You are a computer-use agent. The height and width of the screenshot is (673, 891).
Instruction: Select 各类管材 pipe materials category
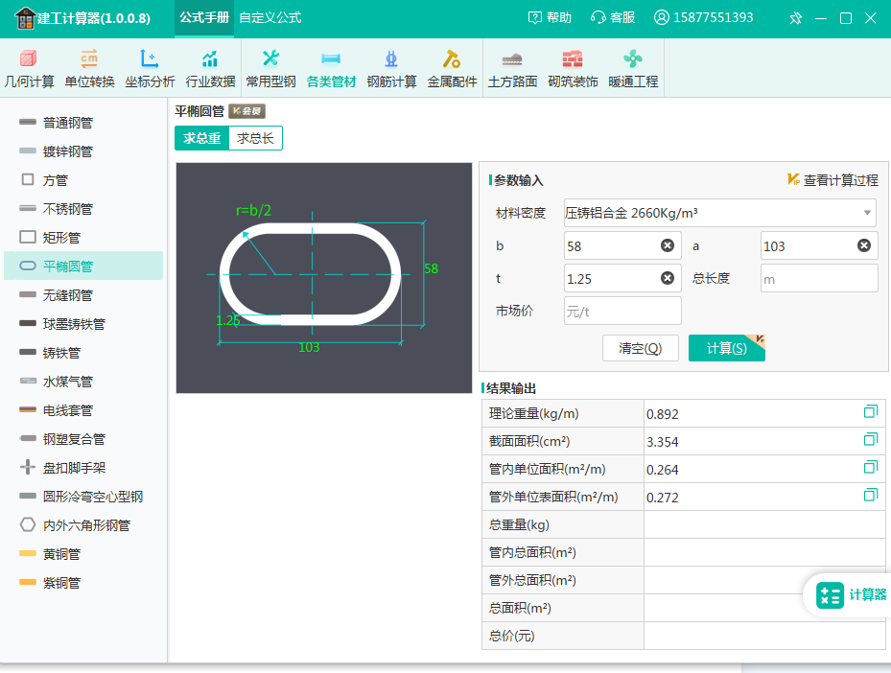tap(331, 69)
